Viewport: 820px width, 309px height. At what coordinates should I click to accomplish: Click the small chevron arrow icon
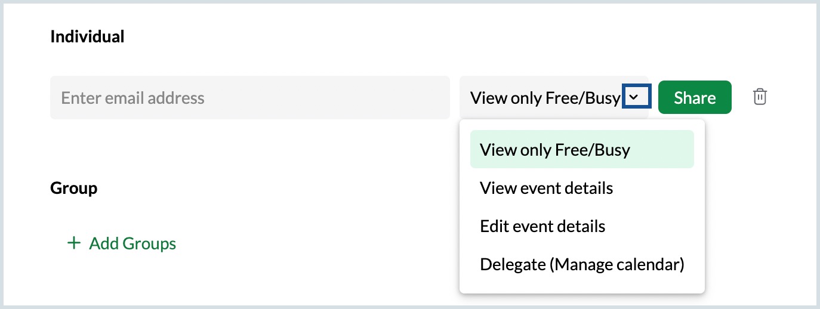coord(636,97)
